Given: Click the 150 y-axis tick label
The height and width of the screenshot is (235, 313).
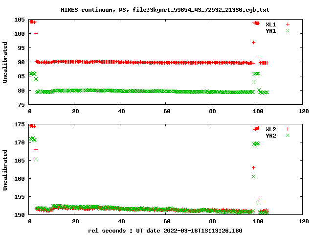Looking at the screenshot, I should click(20, 215).
